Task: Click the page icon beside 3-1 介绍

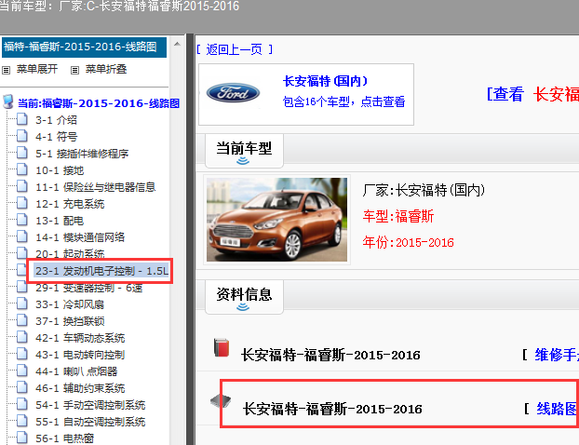Action: (22, 120)
